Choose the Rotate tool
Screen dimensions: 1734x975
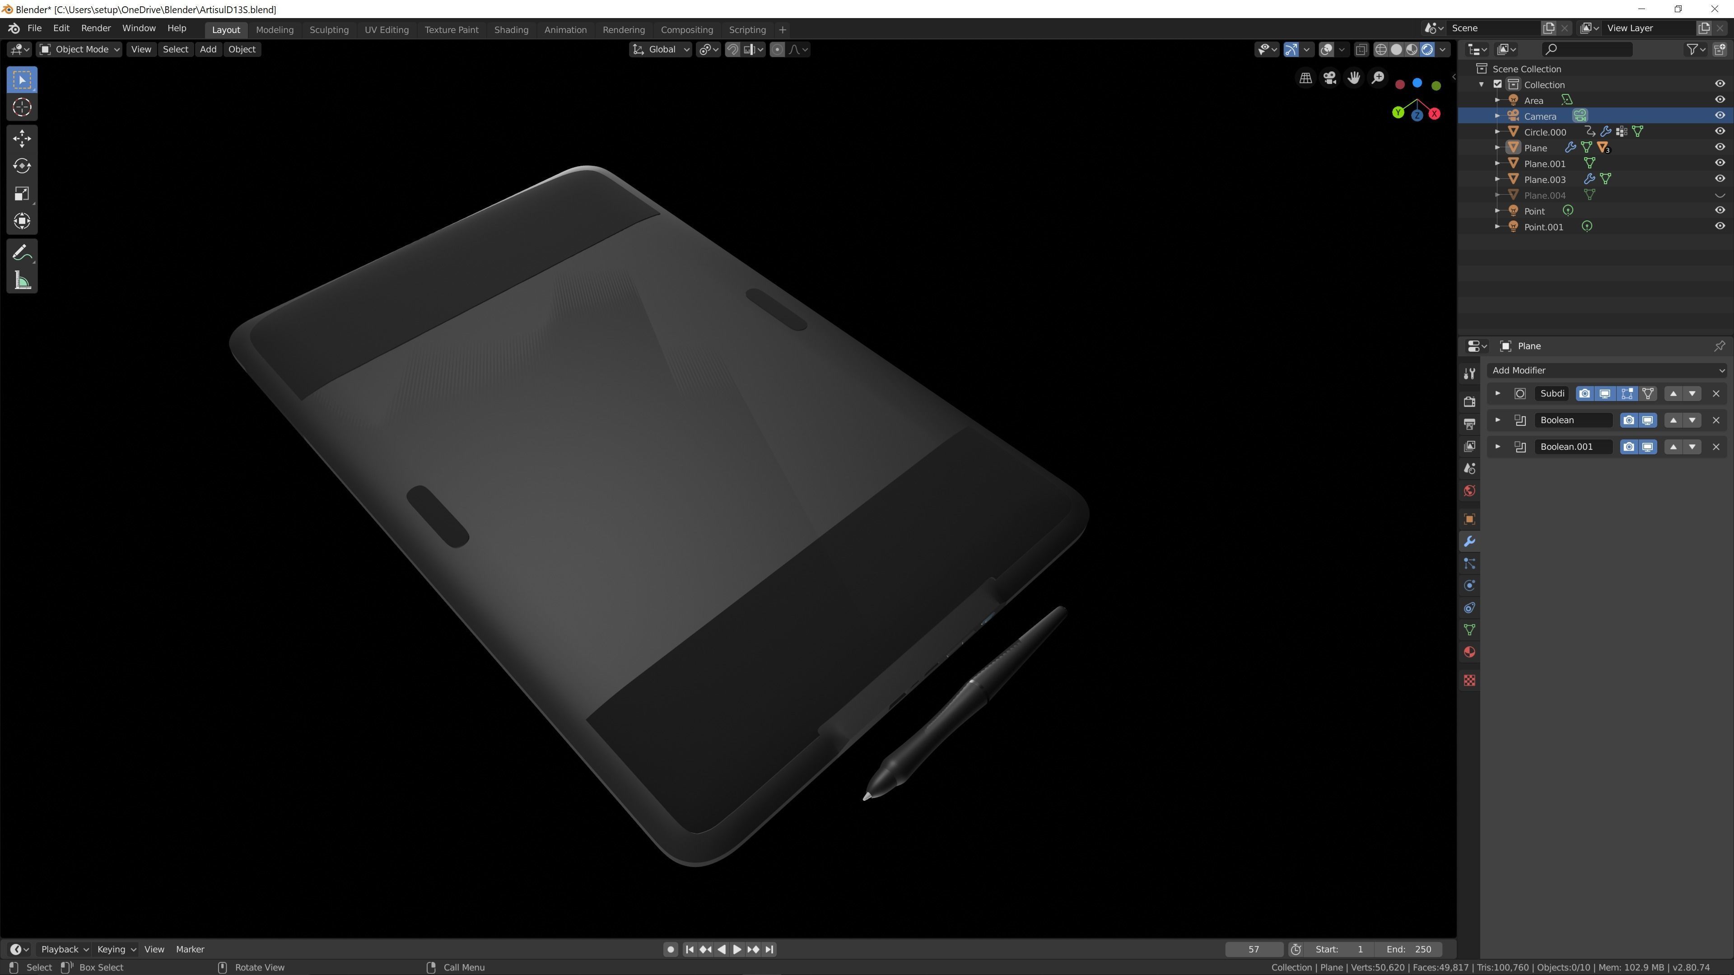(22, 166)
